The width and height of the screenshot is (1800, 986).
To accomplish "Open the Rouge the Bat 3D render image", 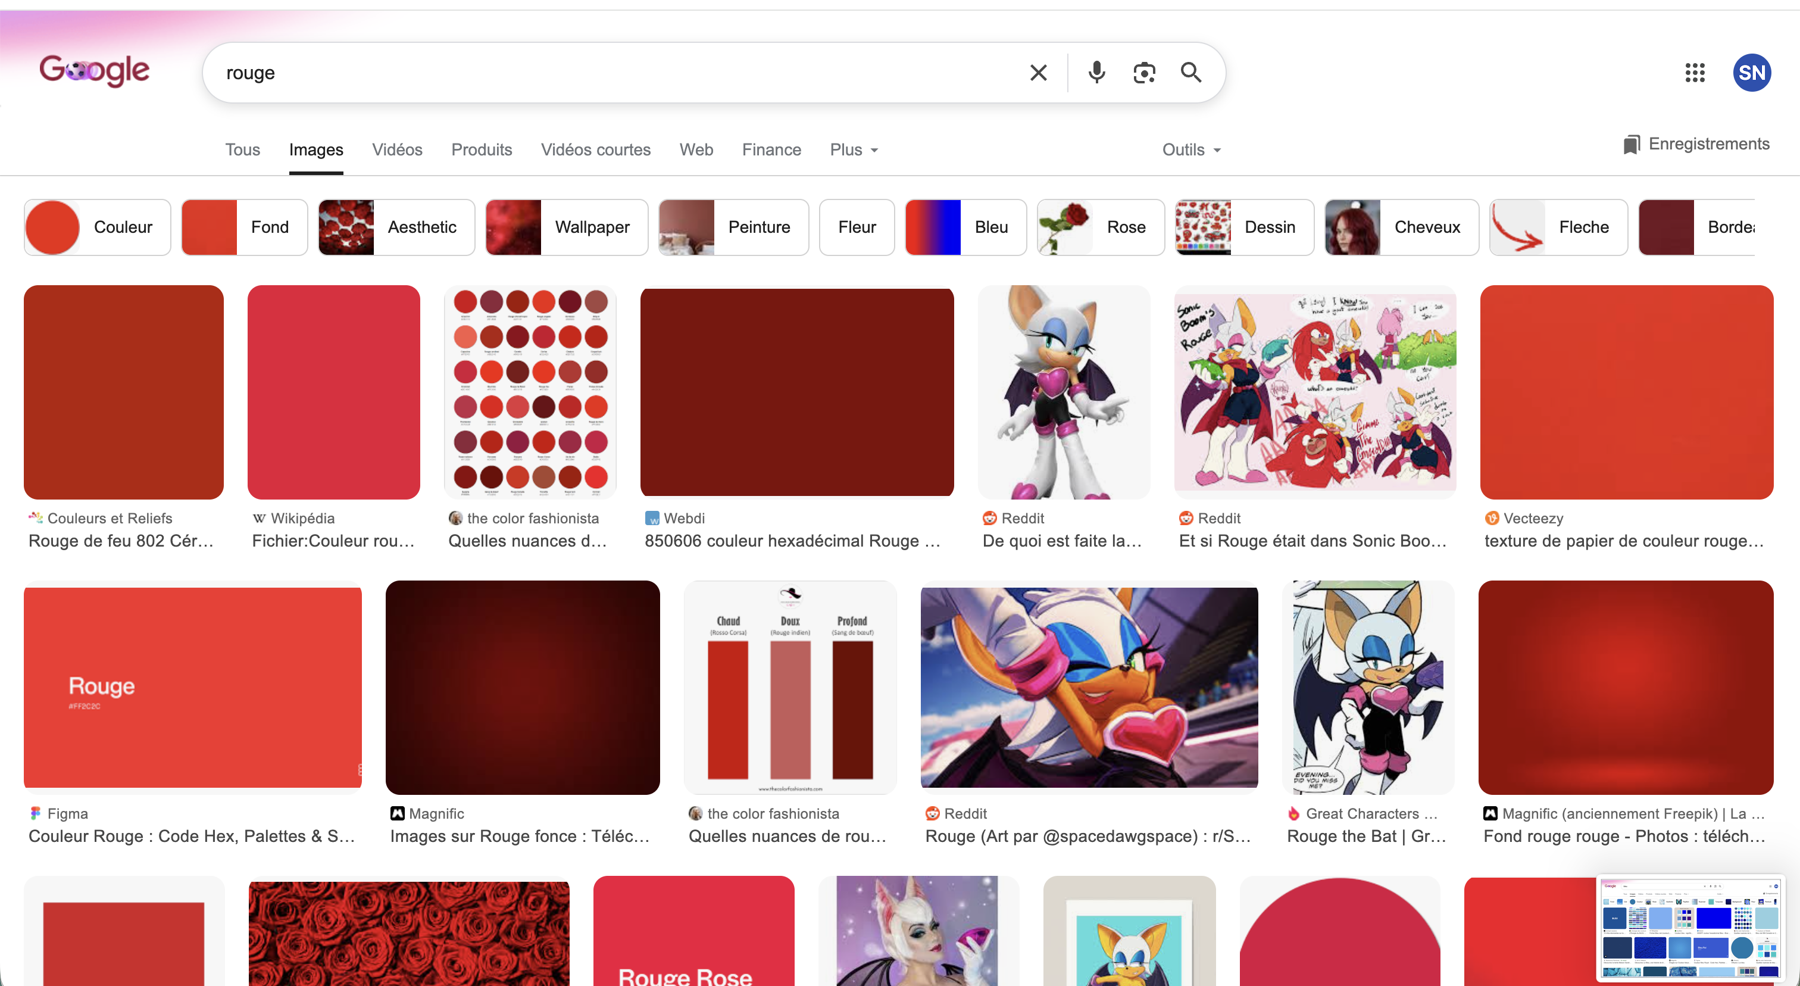I will pyautogui.click(x=1064, y=392).
